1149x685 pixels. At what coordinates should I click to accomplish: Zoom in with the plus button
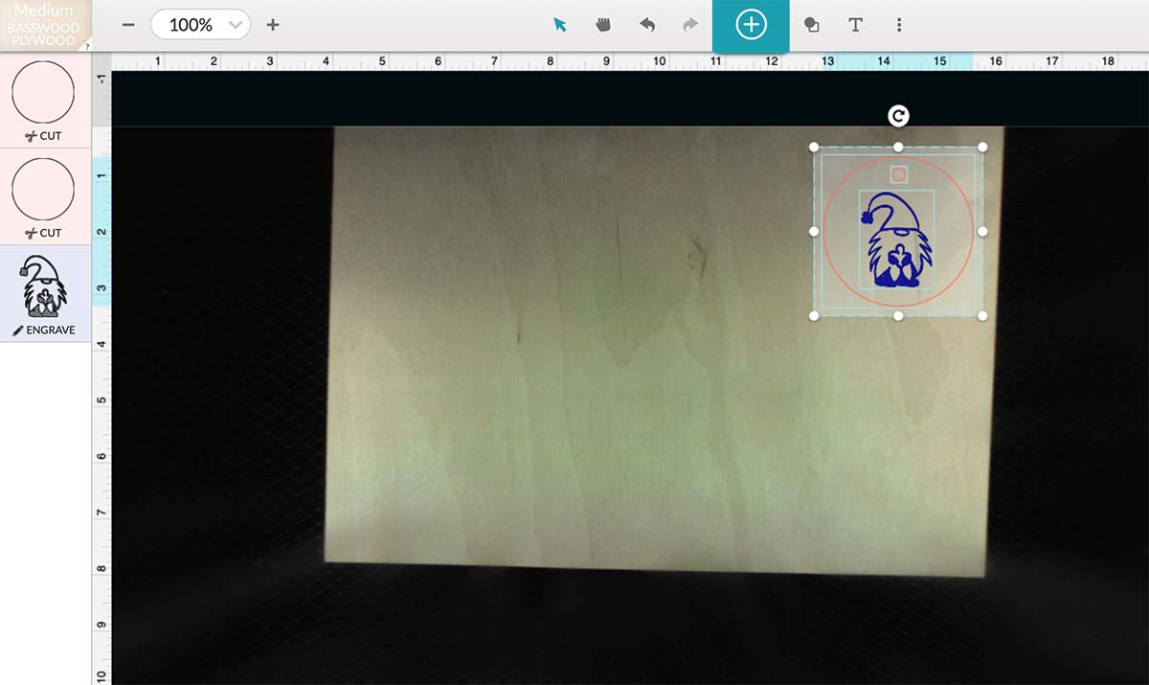[x=273, y=25]
